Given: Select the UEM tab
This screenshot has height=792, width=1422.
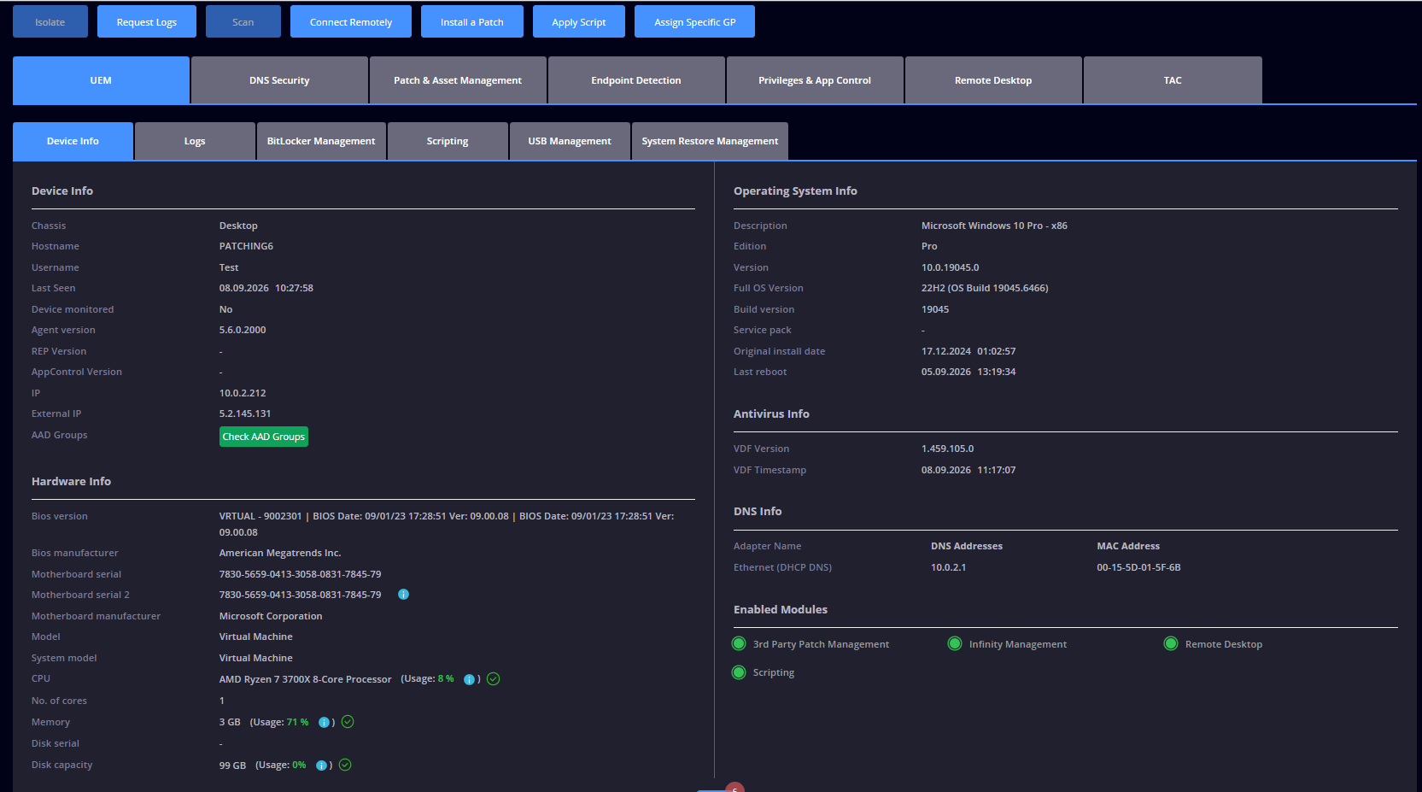Looking at the screenshot, I should pyautogui.click(x=101, y=80).
